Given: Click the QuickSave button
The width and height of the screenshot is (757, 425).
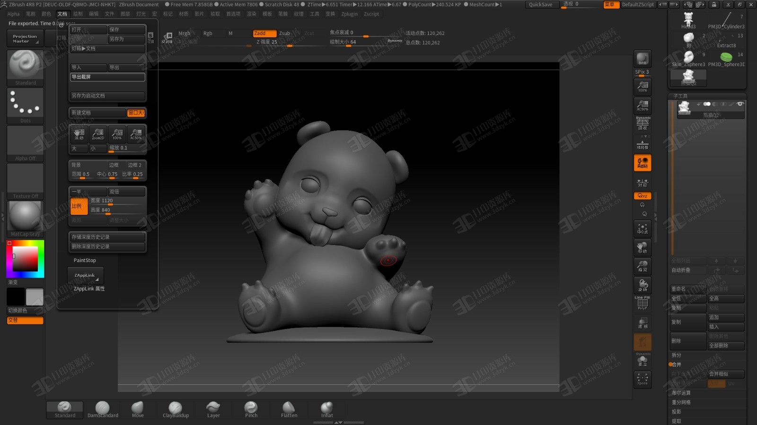Looking at the screenshot, I should point(540,4).
